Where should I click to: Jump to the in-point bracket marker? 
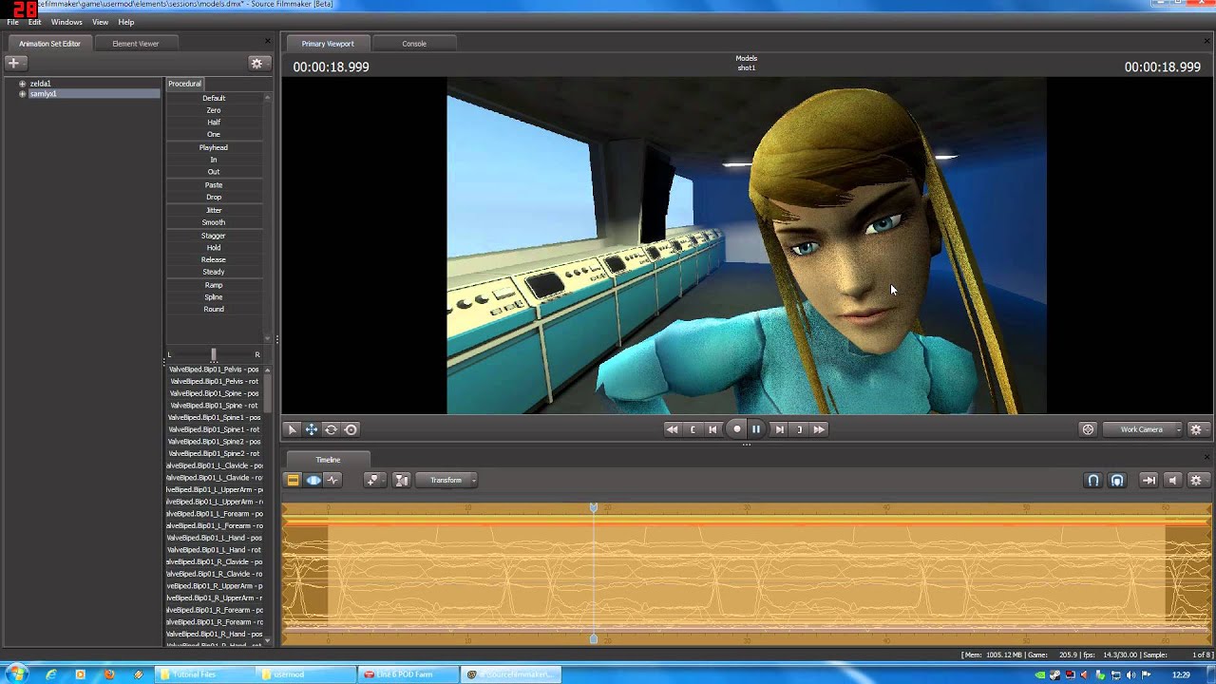(x=693, y=429)
